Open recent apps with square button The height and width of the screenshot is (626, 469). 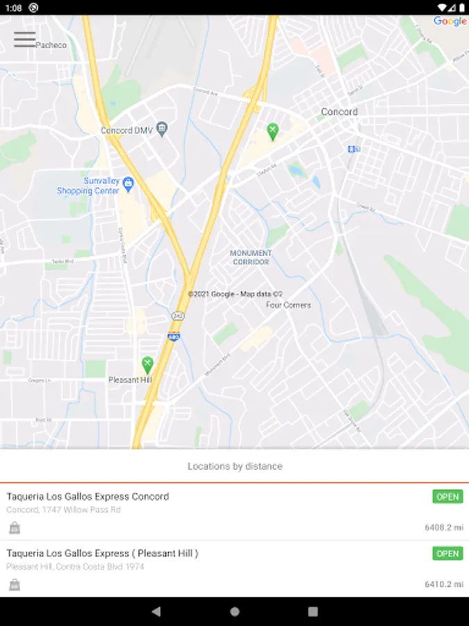point(313,611)
